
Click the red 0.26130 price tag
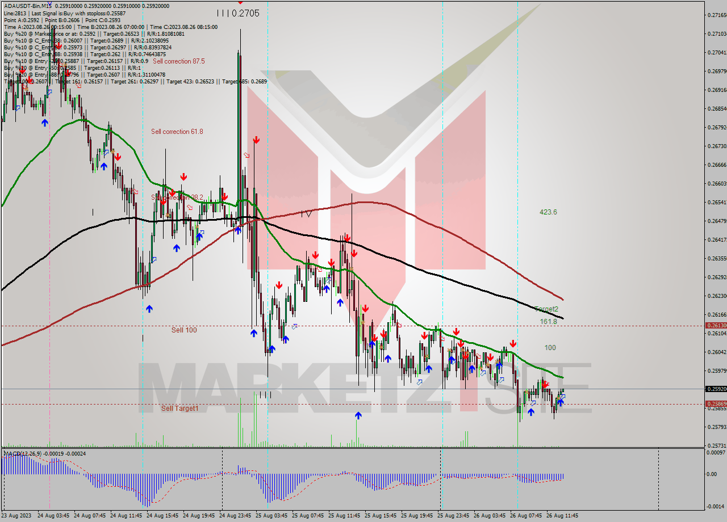(715, 325)
